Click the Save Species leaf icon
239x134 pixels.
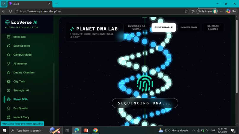pyautogui.click(x=9, y=46)
